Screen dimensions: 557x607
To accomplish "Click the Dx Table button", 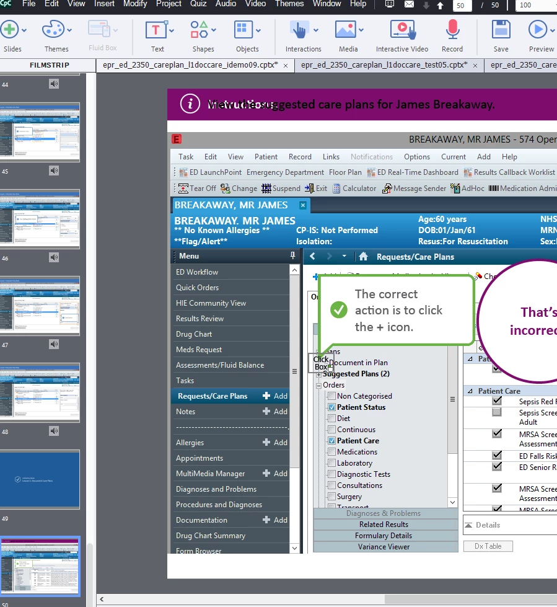I will [488, 546].
